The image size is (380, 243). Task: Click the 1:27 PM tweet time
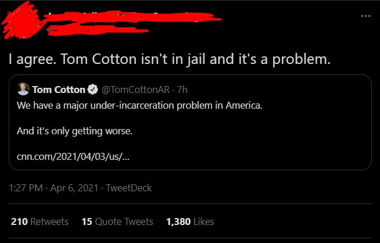tap(27, 188)
